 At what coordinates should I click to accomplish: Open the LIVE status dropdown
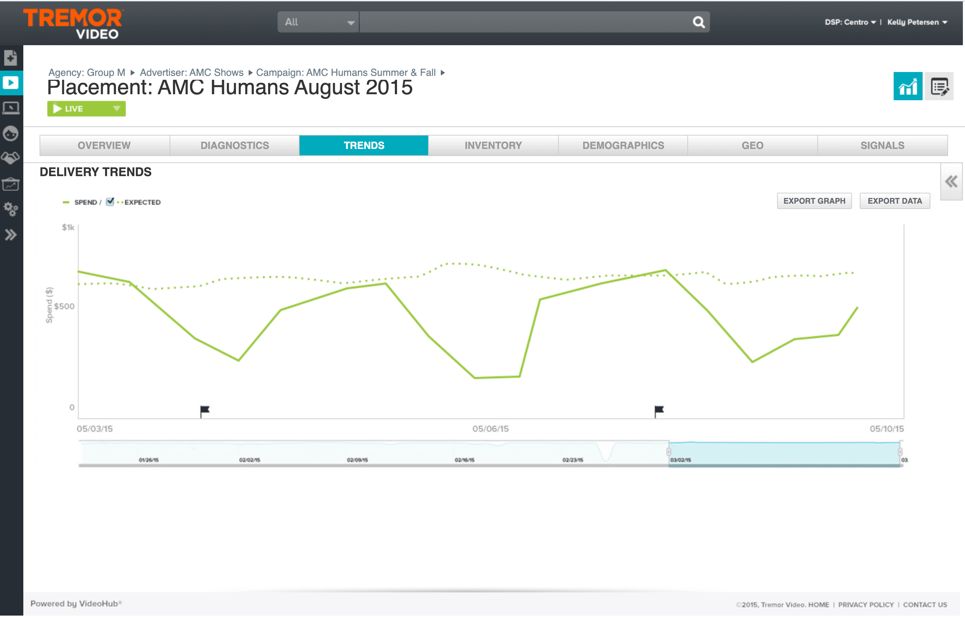pos(86,109)
